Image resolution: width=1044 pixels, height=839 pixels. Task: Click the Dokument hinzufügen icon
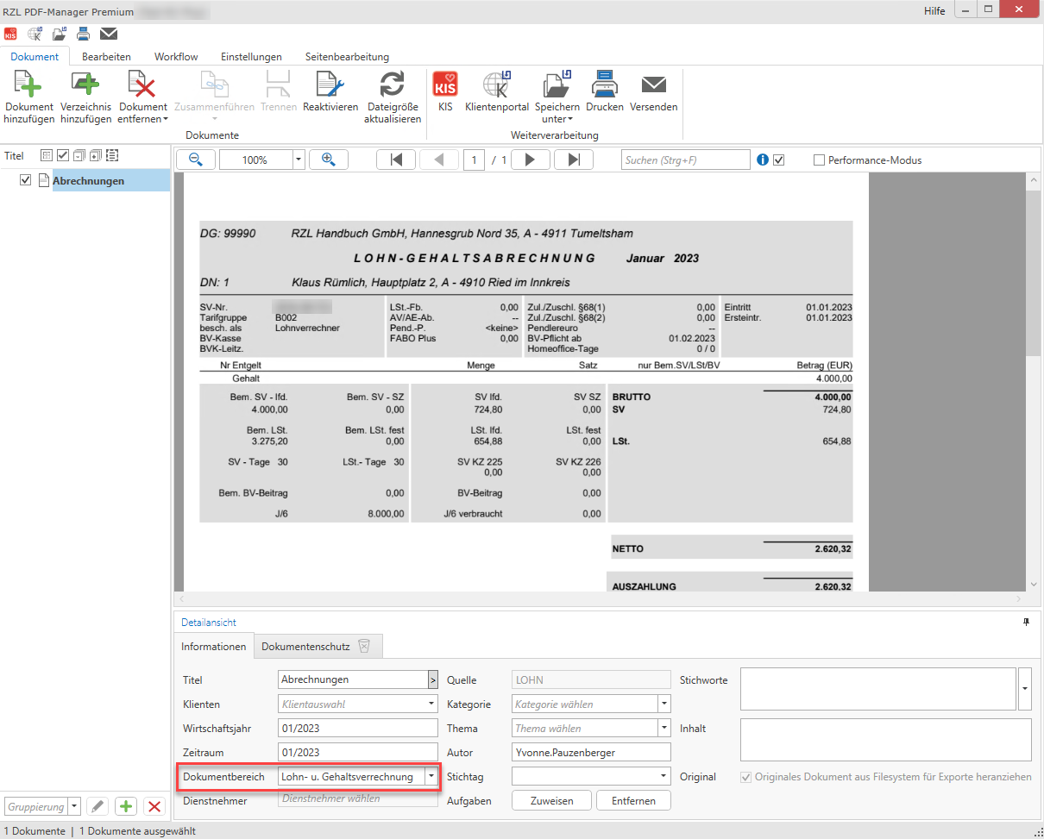tap(28, 85)
